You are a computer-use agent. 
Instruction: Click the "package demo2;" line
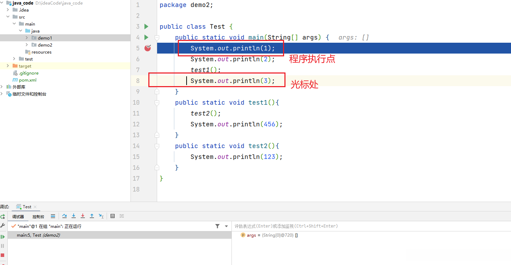click(x=186, y=5)
